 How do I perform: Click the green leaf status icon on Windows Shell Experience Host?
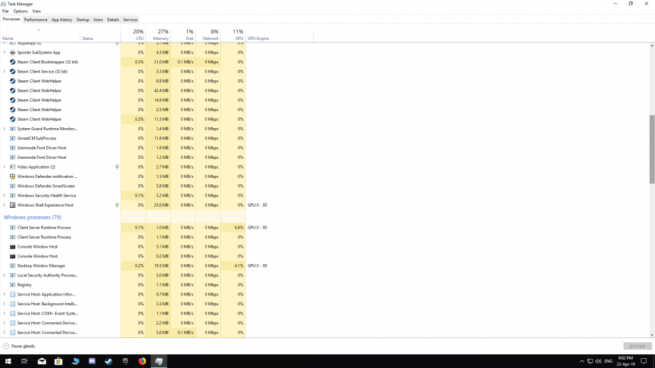[x=117, y=205]
